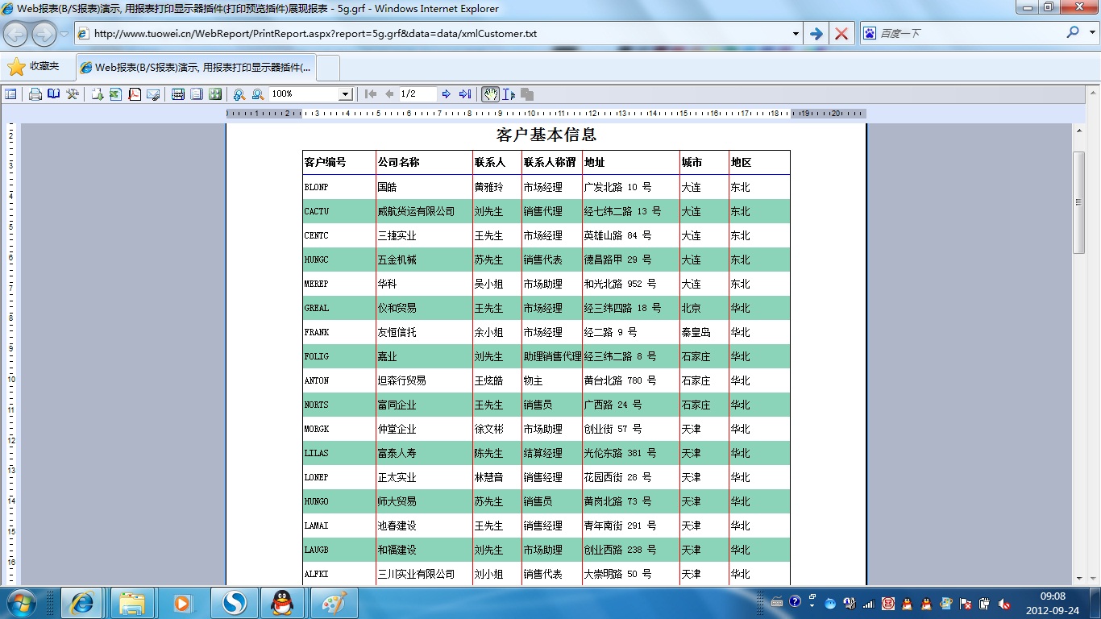Send report by email icon
This screenshot has width=1101, height=619.
point(153,94)
